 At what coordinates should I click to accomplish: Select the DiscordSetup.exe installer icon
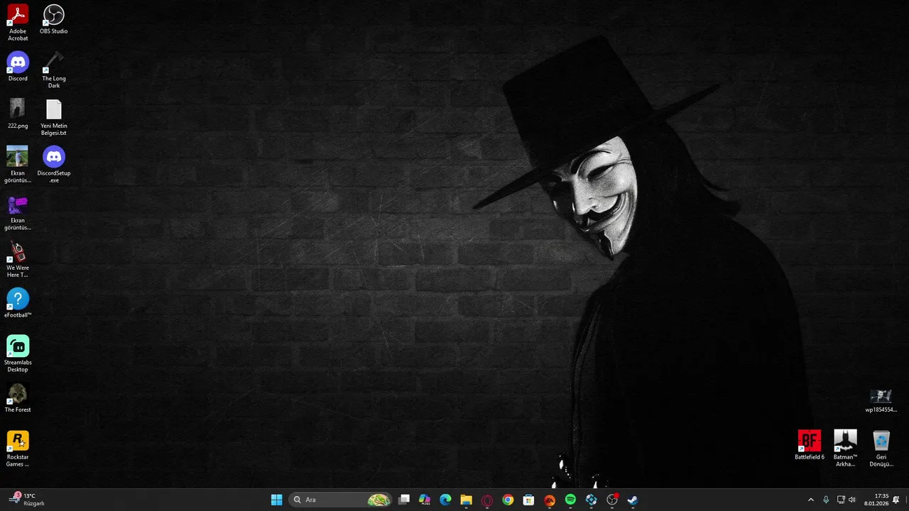click(54, 164)
